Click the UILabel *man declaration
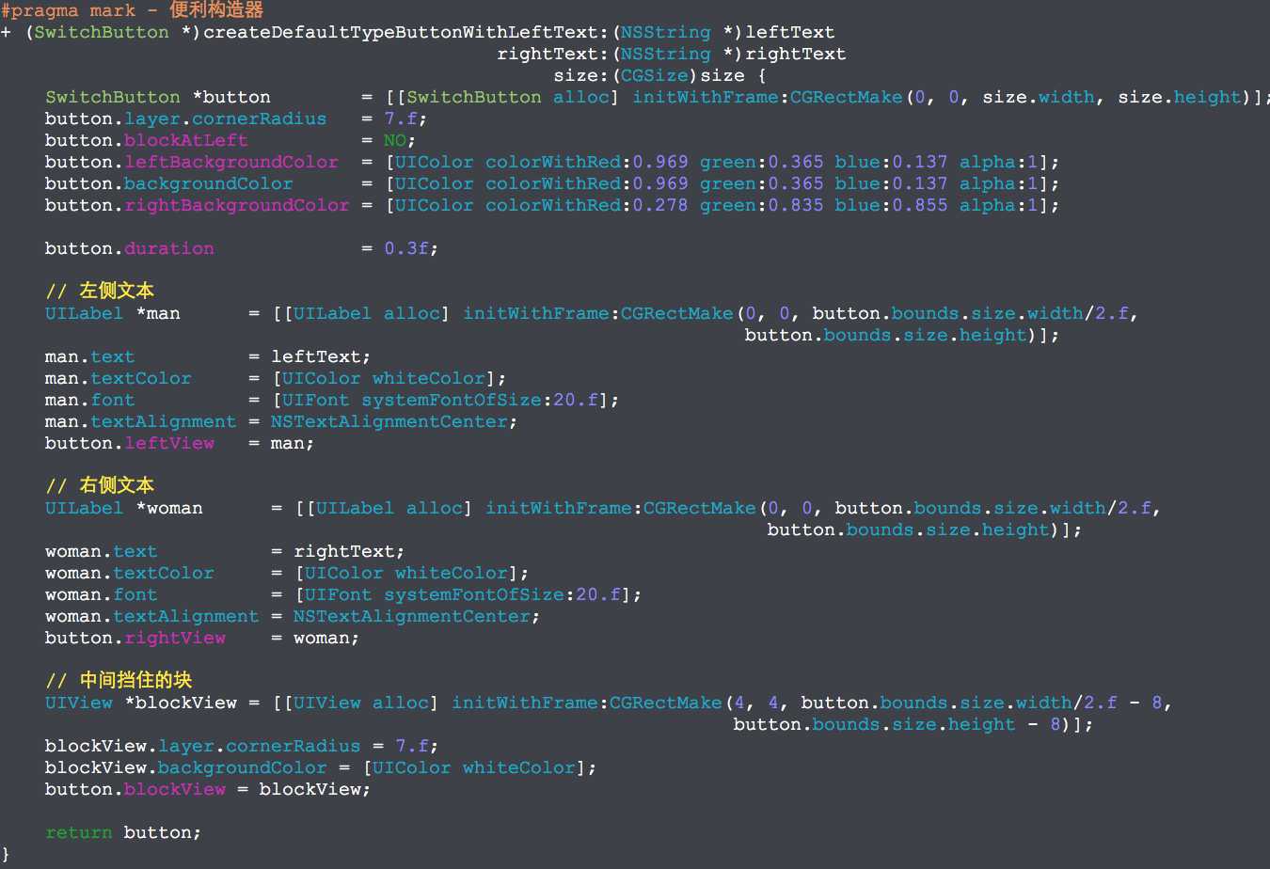 [x=113, y=313]
